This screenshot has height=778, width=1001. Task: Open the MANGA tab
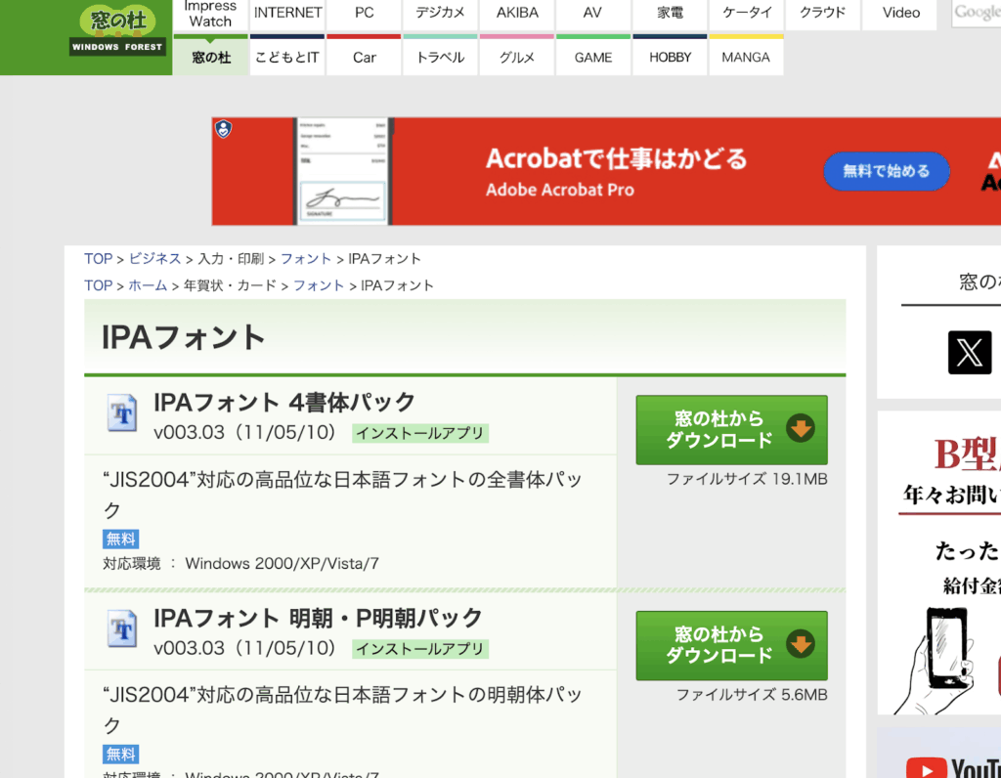pos(746,57)
